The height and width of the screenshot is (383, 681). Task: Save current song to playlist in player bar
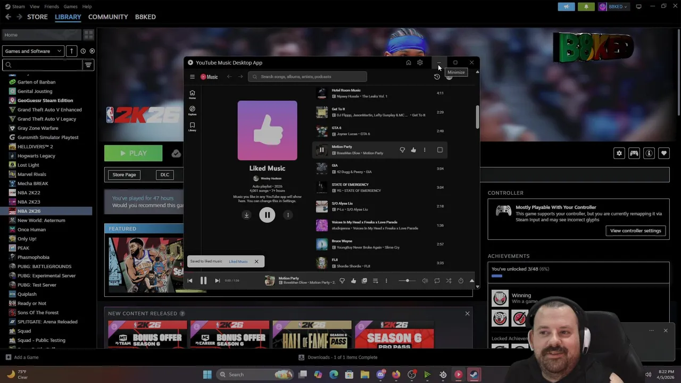pyautogui.click(x=364, y=280)
